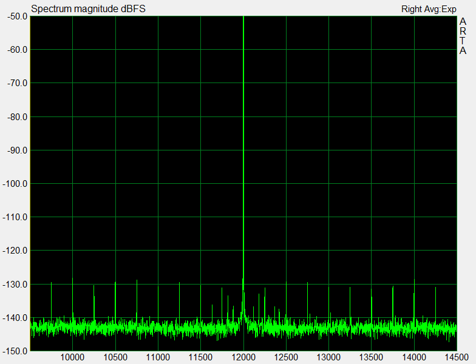Screen dimensions: 476x364
Task: Click the -60.0 y-axis label
Action: 17,50
